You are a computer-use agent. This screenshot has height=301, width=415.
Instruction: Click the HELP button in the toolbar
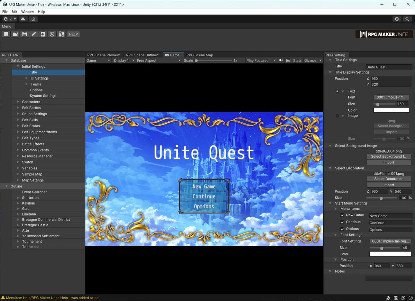tap(73, 34)
